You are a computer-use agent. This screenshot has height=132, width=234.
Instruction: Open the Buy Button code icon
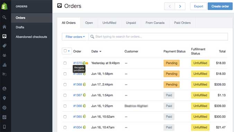[4, 117]
